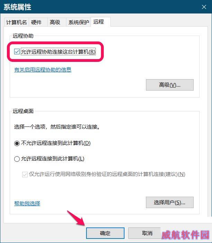
Task: Click the 远程 tab
Action: tap(101, 22)
